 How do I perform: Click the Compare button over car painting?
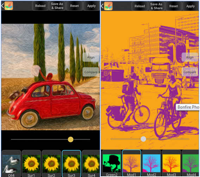click(91, 72)
